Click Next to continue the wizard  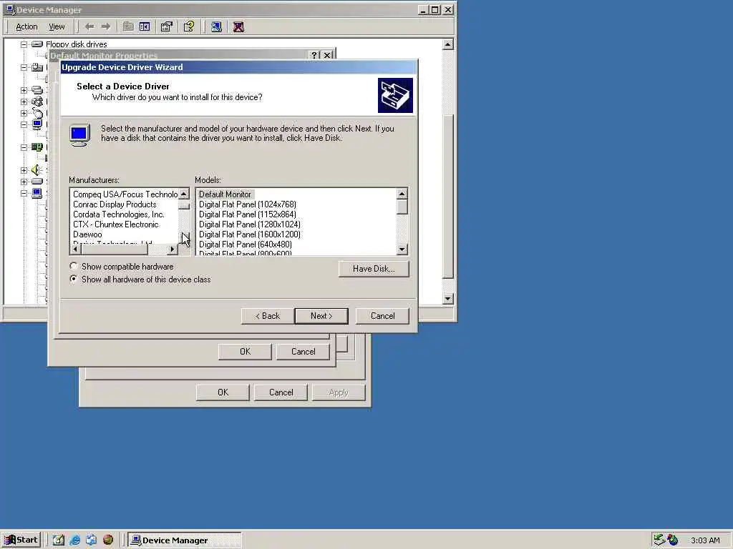pyautogui.click(x=321, y=316)
